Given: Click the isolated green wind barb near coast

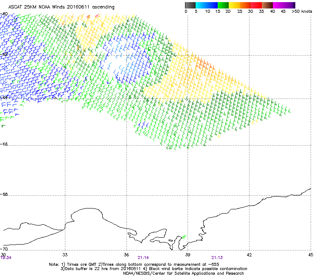Looking at the screenshot, I should [184, 237].
